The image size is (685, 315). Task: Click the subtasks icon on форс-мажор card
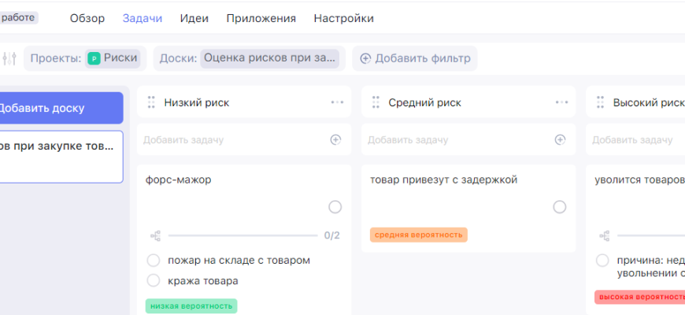click(154, 235)
